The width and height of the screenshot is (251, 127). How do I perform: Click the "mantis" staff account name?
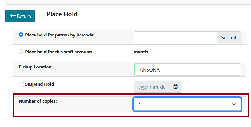141,52
